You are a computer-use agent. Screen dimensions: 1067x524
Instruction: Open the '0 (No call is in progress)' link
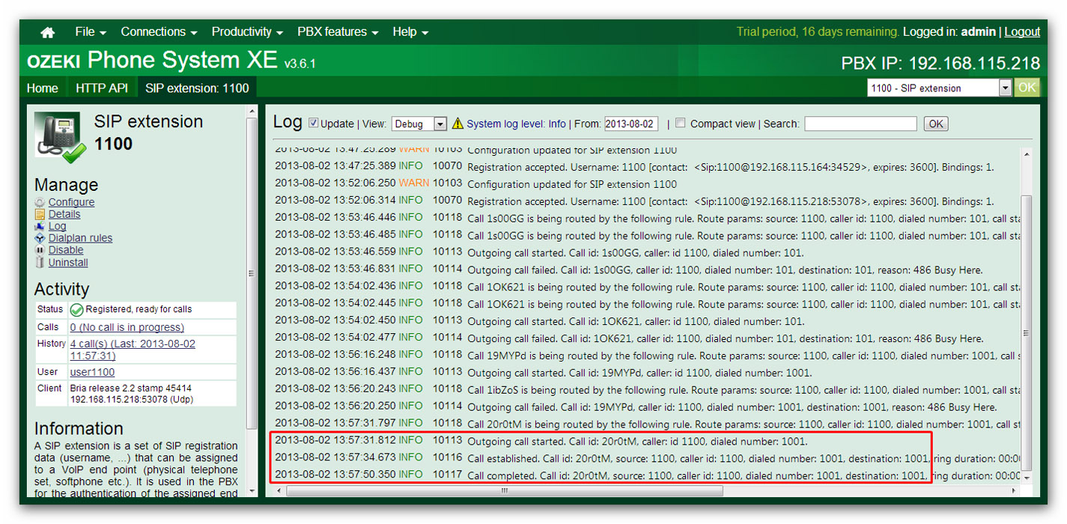127,327
